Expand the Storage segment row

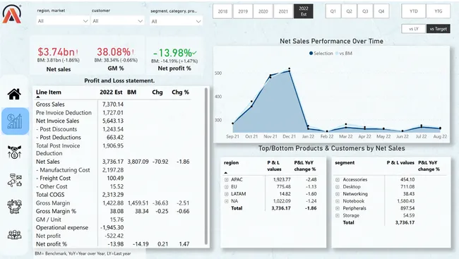(x=338, y=215)
